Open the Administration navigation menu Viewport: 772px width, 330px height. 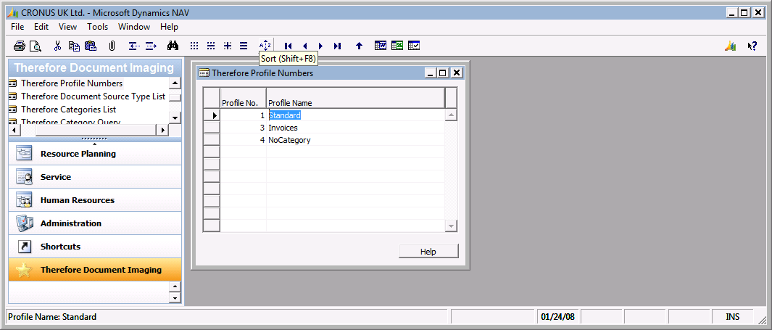coord(95,223)
